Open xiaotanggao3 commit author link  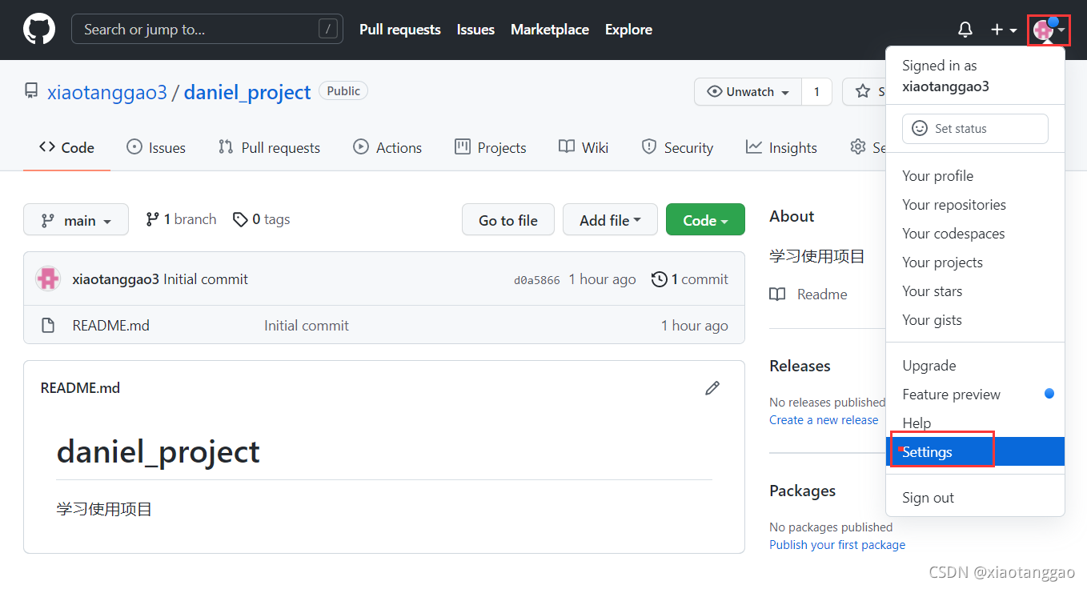116,279
